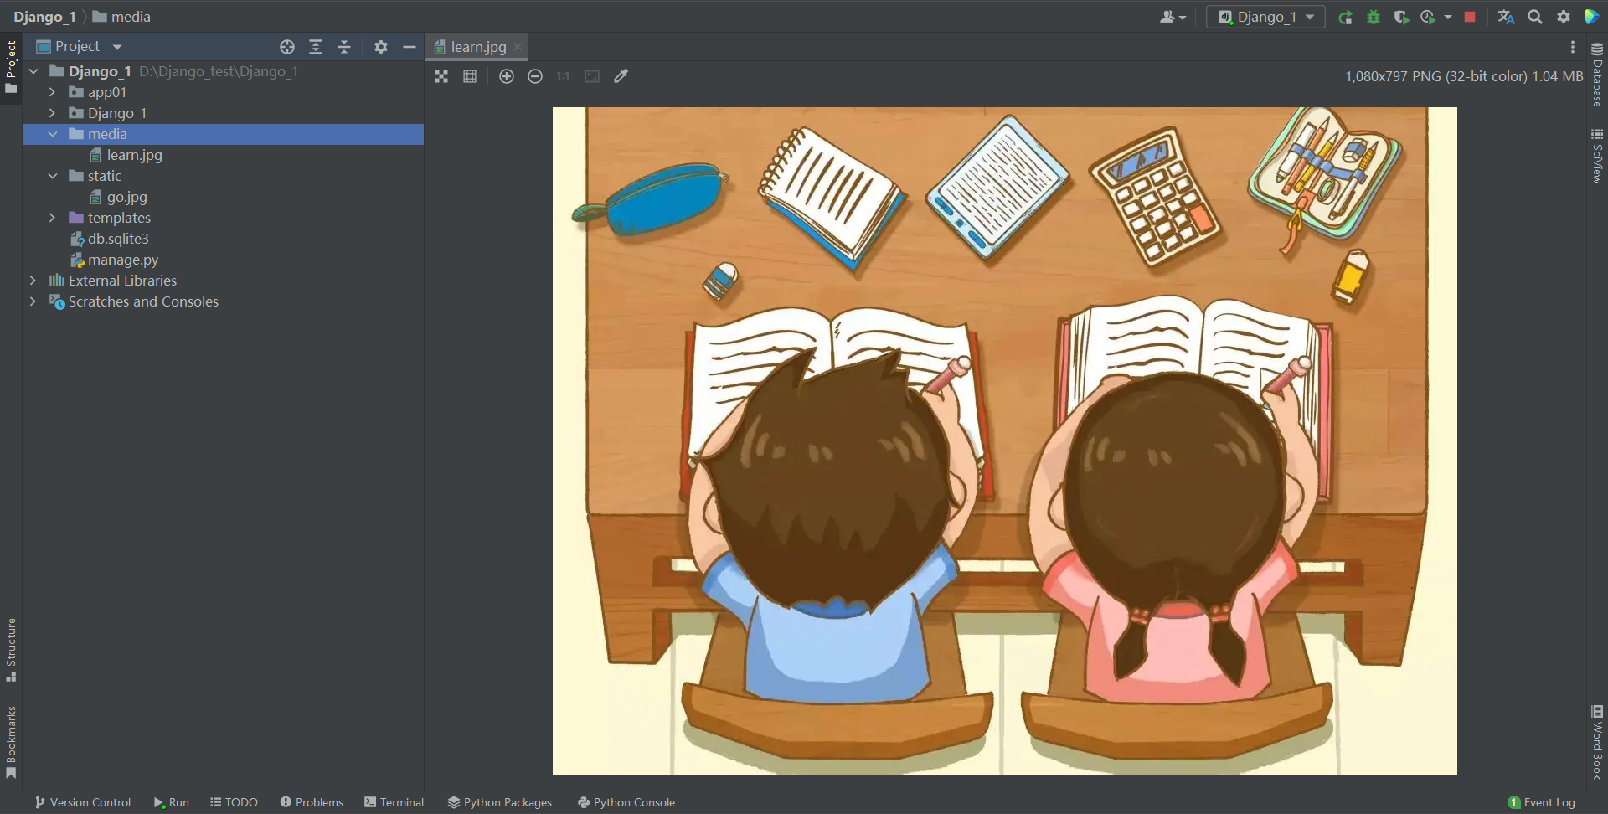Start debugging with the bug icon
The width and height of the screenshot is (1608, 814).
pos(1373,17)
